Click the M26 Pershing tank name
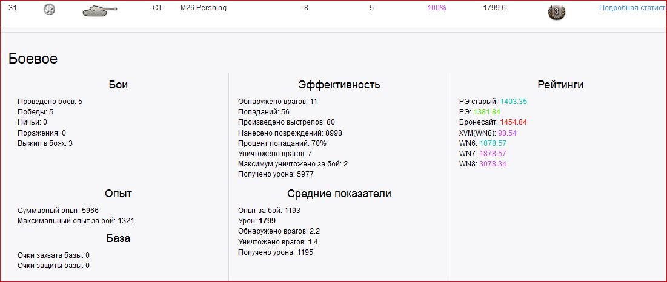This screenshot has height=282, width=667. click(204, 8)
